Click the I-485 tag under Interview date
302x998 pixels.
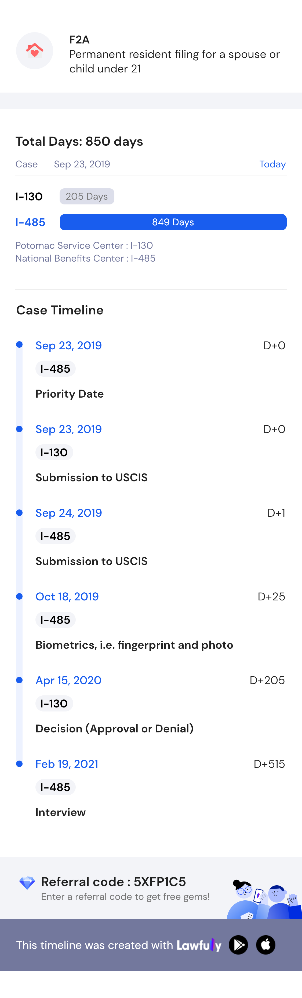55,787
